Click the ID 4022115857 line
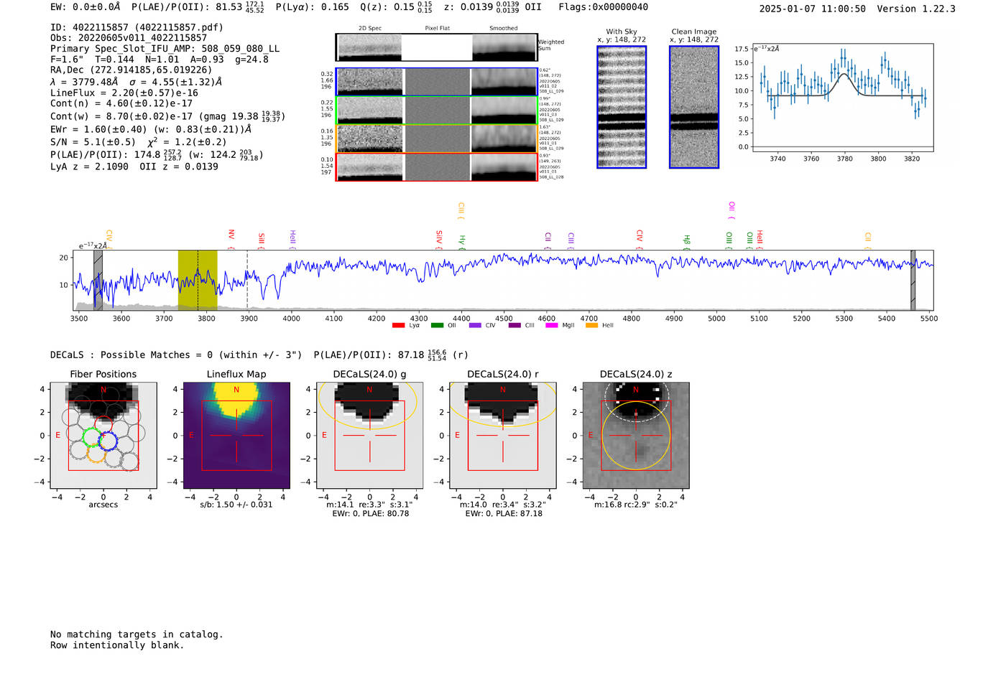The image size is (1006, 684). tap(137, 27)
